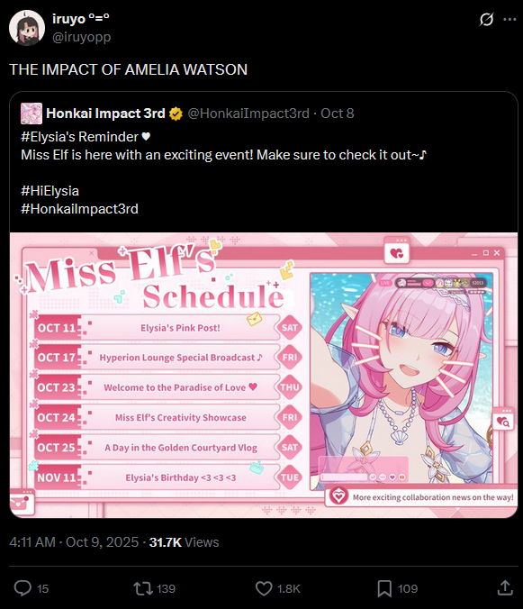Screen dimensions: 523x609
Task: Click Honkai Impact 3rd's small avatar
Action: click(32, 114)
